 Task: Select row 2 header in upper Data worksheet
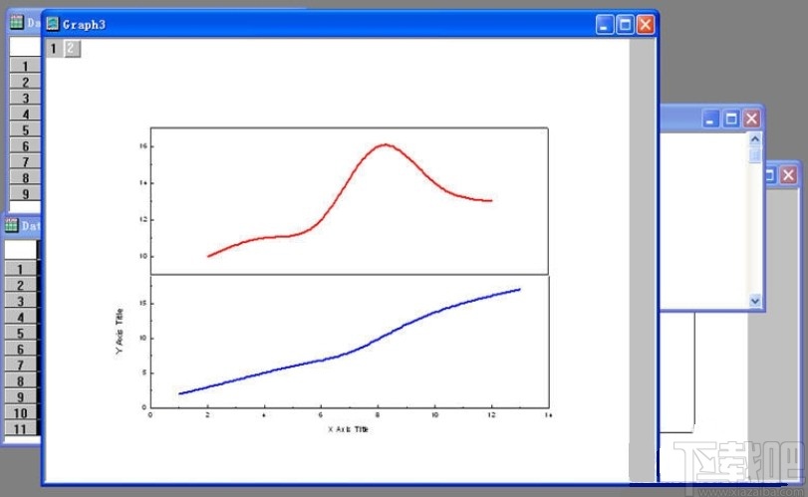pos(25,82)
